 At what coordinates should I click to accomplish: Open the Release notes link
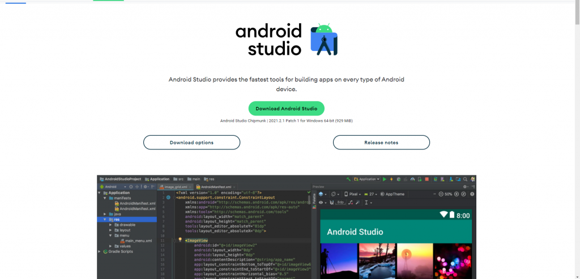[x=381, y=142]
